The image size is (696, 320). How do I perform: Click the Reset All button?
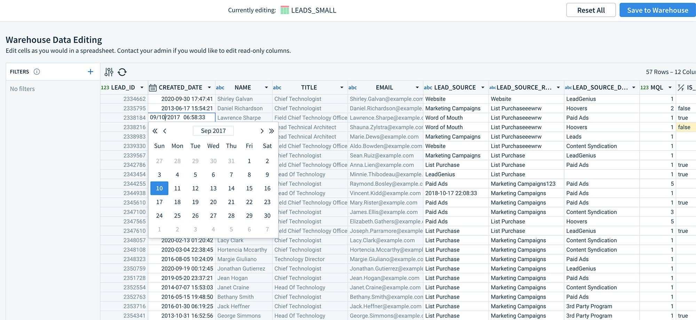click(x=591, y=10)
